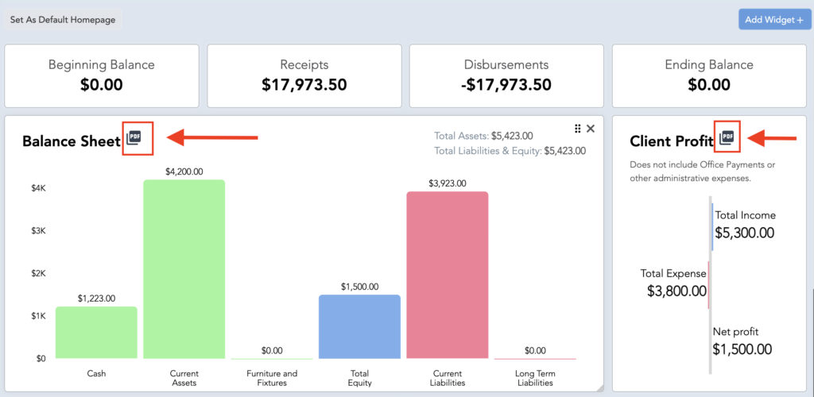Grab the Balance Sheet widget drag handle
Screen dimensions: 814x397
pos(577,129)
